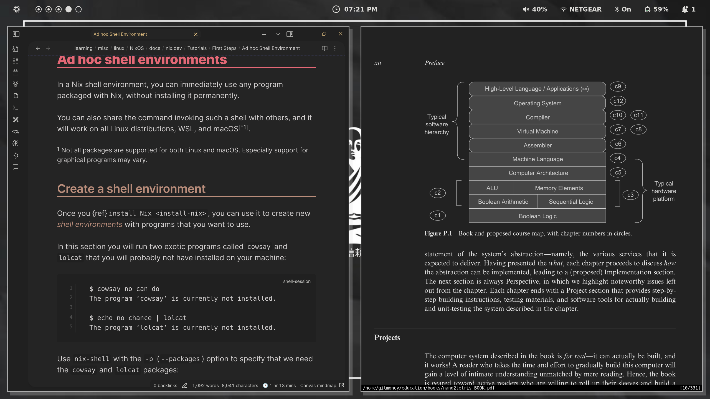Screen dimensions: 710x399
Task: Open graph view from the ribbon
Action: click(16, 84)
